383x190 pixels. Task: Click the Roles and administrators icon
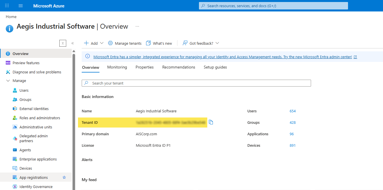tap(15, 118)
